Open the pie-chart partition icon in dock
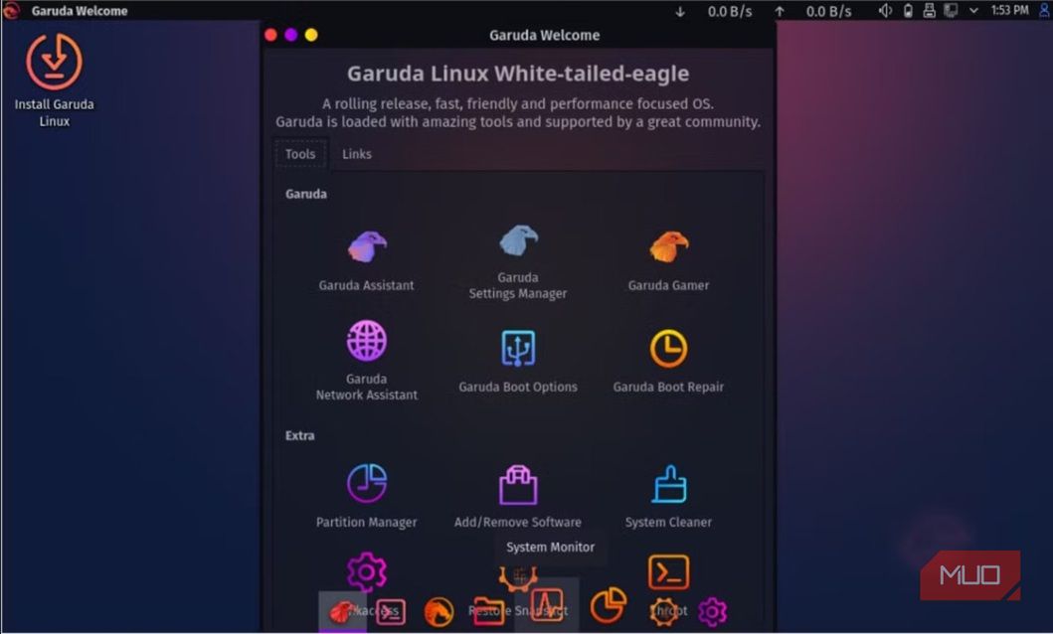Viewport: 1053px width, 634px height. click(609, 605)
